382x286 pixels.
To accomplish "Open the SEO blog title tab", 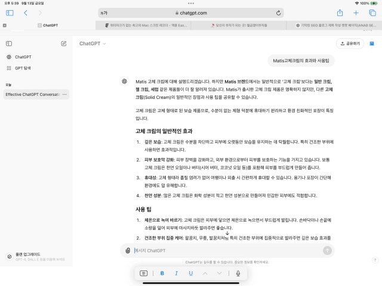I will [x=334, y=25].
